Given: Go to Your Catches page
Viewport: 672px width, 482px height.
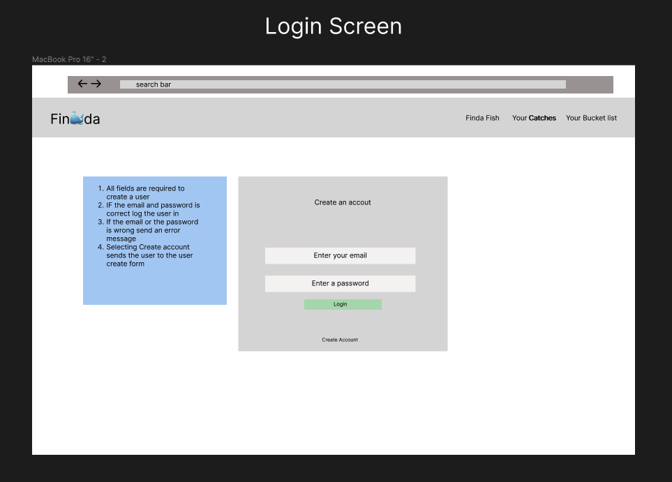Looking at the screenshot, I should 534,118.
